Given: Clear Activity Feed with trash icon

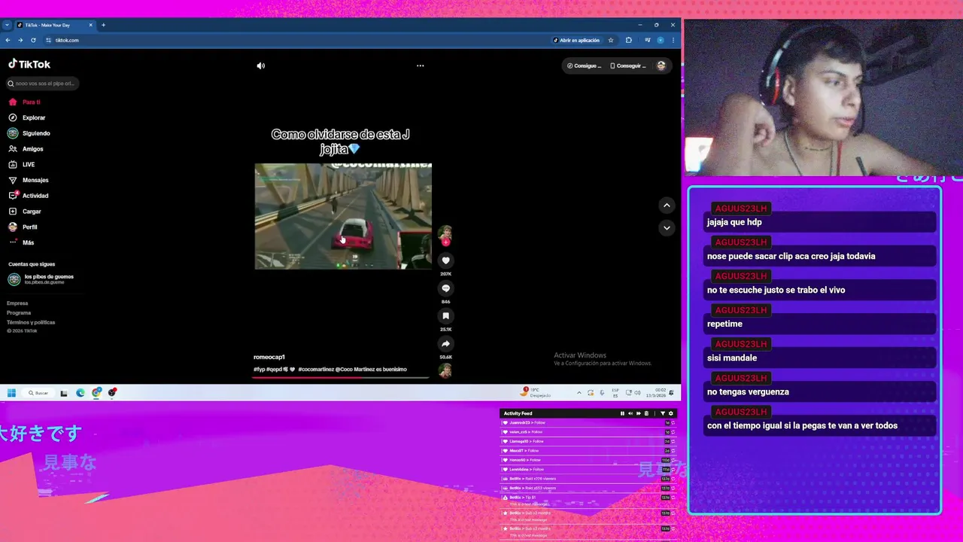Looking at the screenshot, I should [646, 413].
